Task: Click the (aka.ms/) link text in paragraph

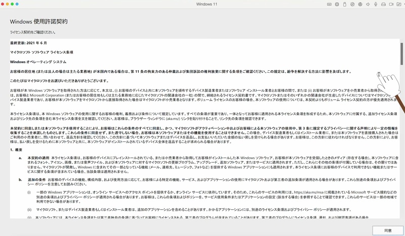Action: (x=173, y=119)
